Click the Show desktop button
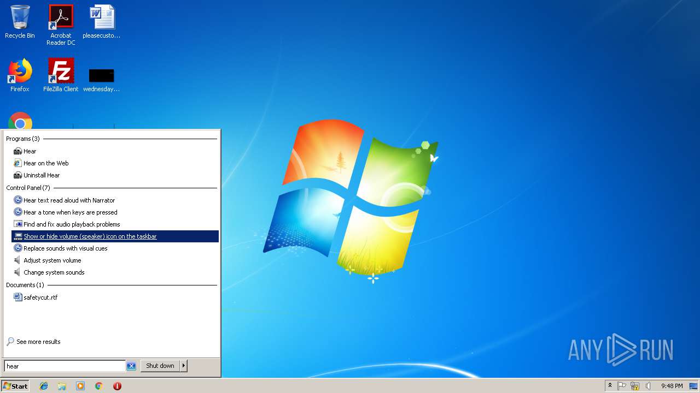The image size is (700, 393). tap(694, 386)
